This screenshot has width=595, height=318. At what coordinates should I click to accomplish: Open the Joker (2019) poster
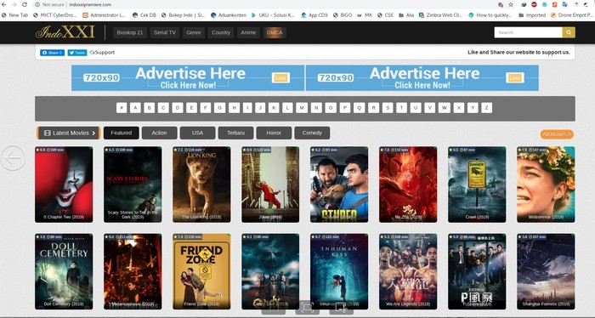click(x=270, y=185)
